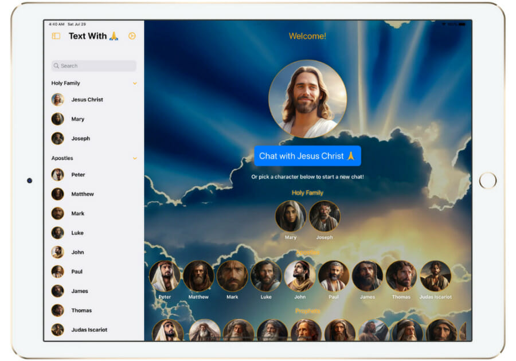Choose the Mark avatar in Apostles row

coord(232,276)
